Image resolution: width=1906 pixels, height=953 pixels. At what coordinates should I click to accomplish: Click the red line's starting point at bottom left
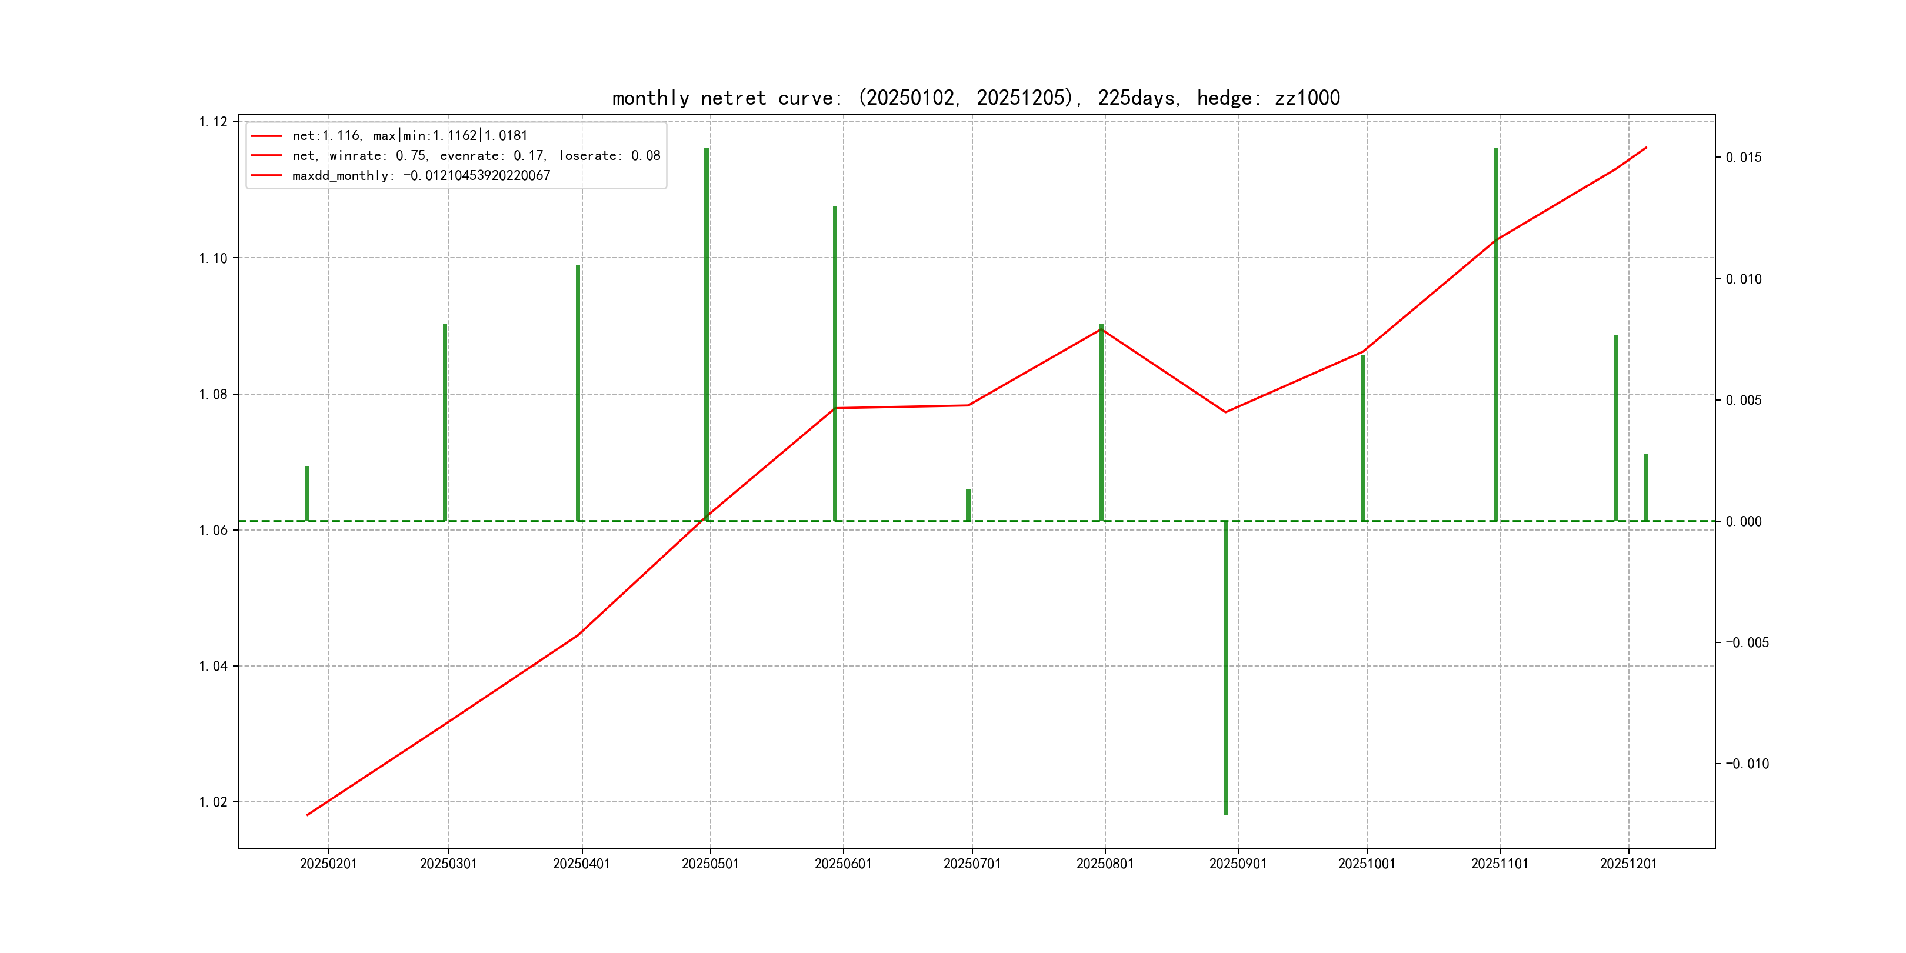[x=307, y=815]
